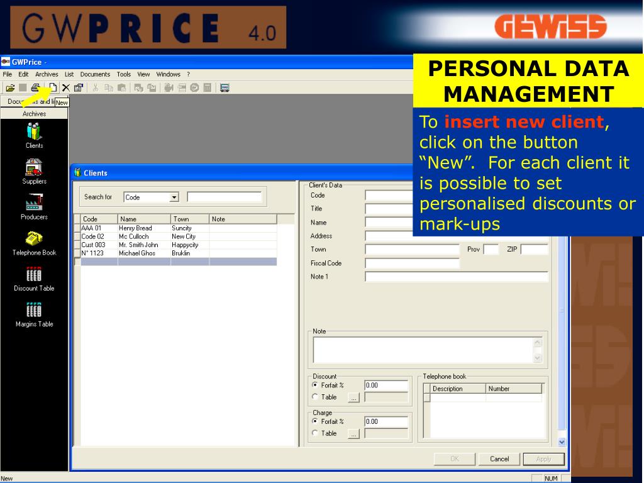Open the Tools menu
The image size is (644, 483).
[124, 74]
